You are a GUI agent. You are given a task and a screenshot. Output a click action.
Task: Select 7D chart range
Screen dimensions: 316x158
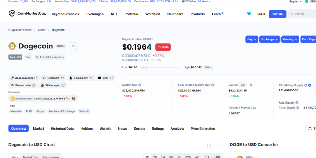[x=155, y=157]
